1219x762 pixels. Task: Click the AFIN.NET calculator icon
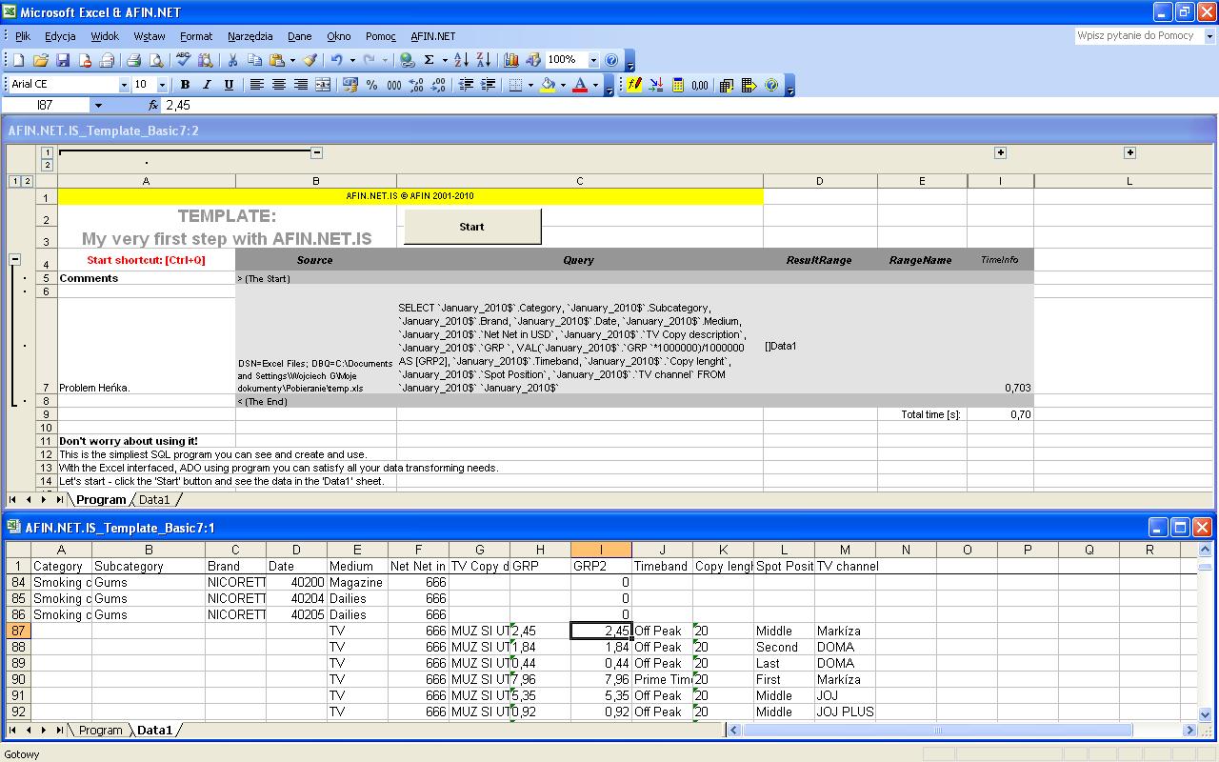click(x=678, y=85)
